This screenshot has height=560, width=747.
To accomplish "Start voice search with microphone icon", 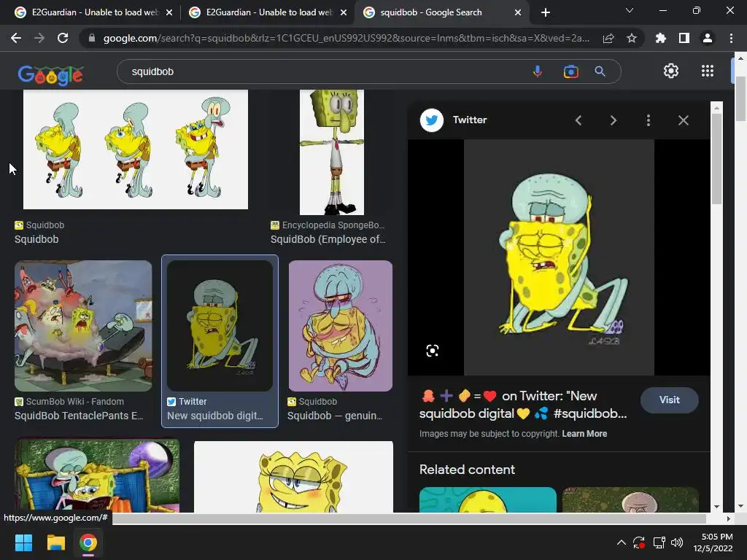I will click(x=538, y=71).
